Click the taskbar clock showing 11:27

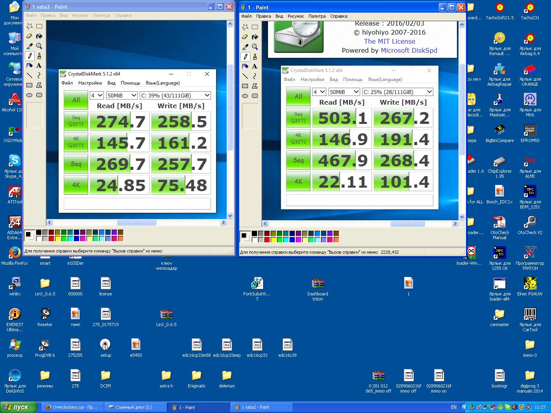coord(540,407)
